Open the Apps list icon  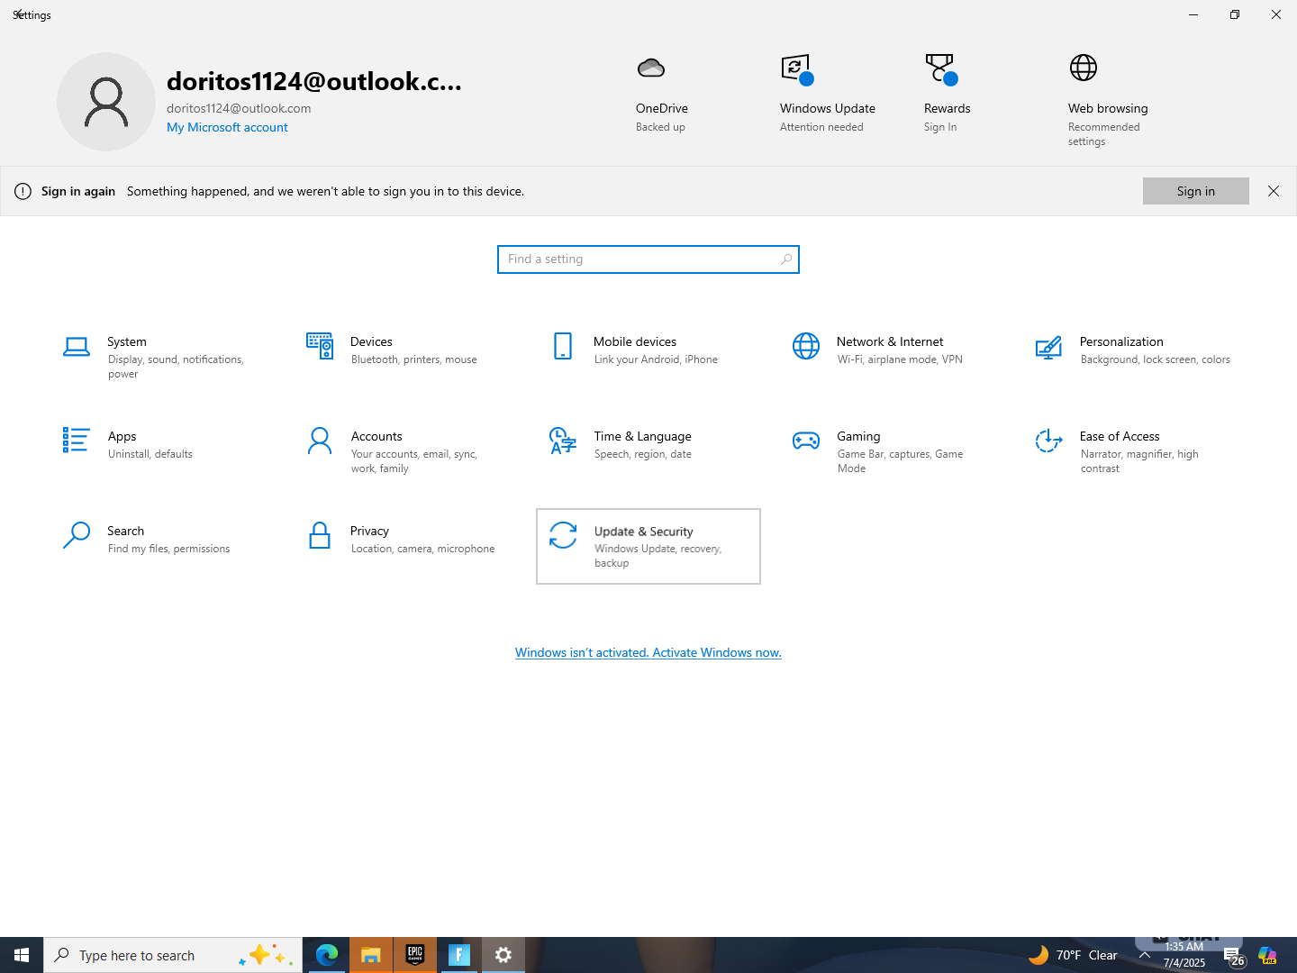[76, 441]
